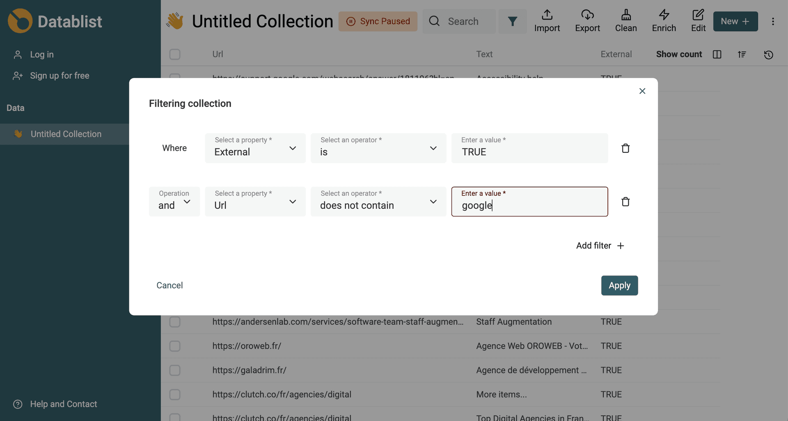Click Add filter to add a condition
This screenshot has width=788, height=421.
[x=600, y=246]
